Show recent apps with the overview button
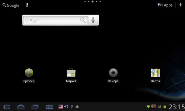Viewport: 185px width, 111px height. pos(35,107)
